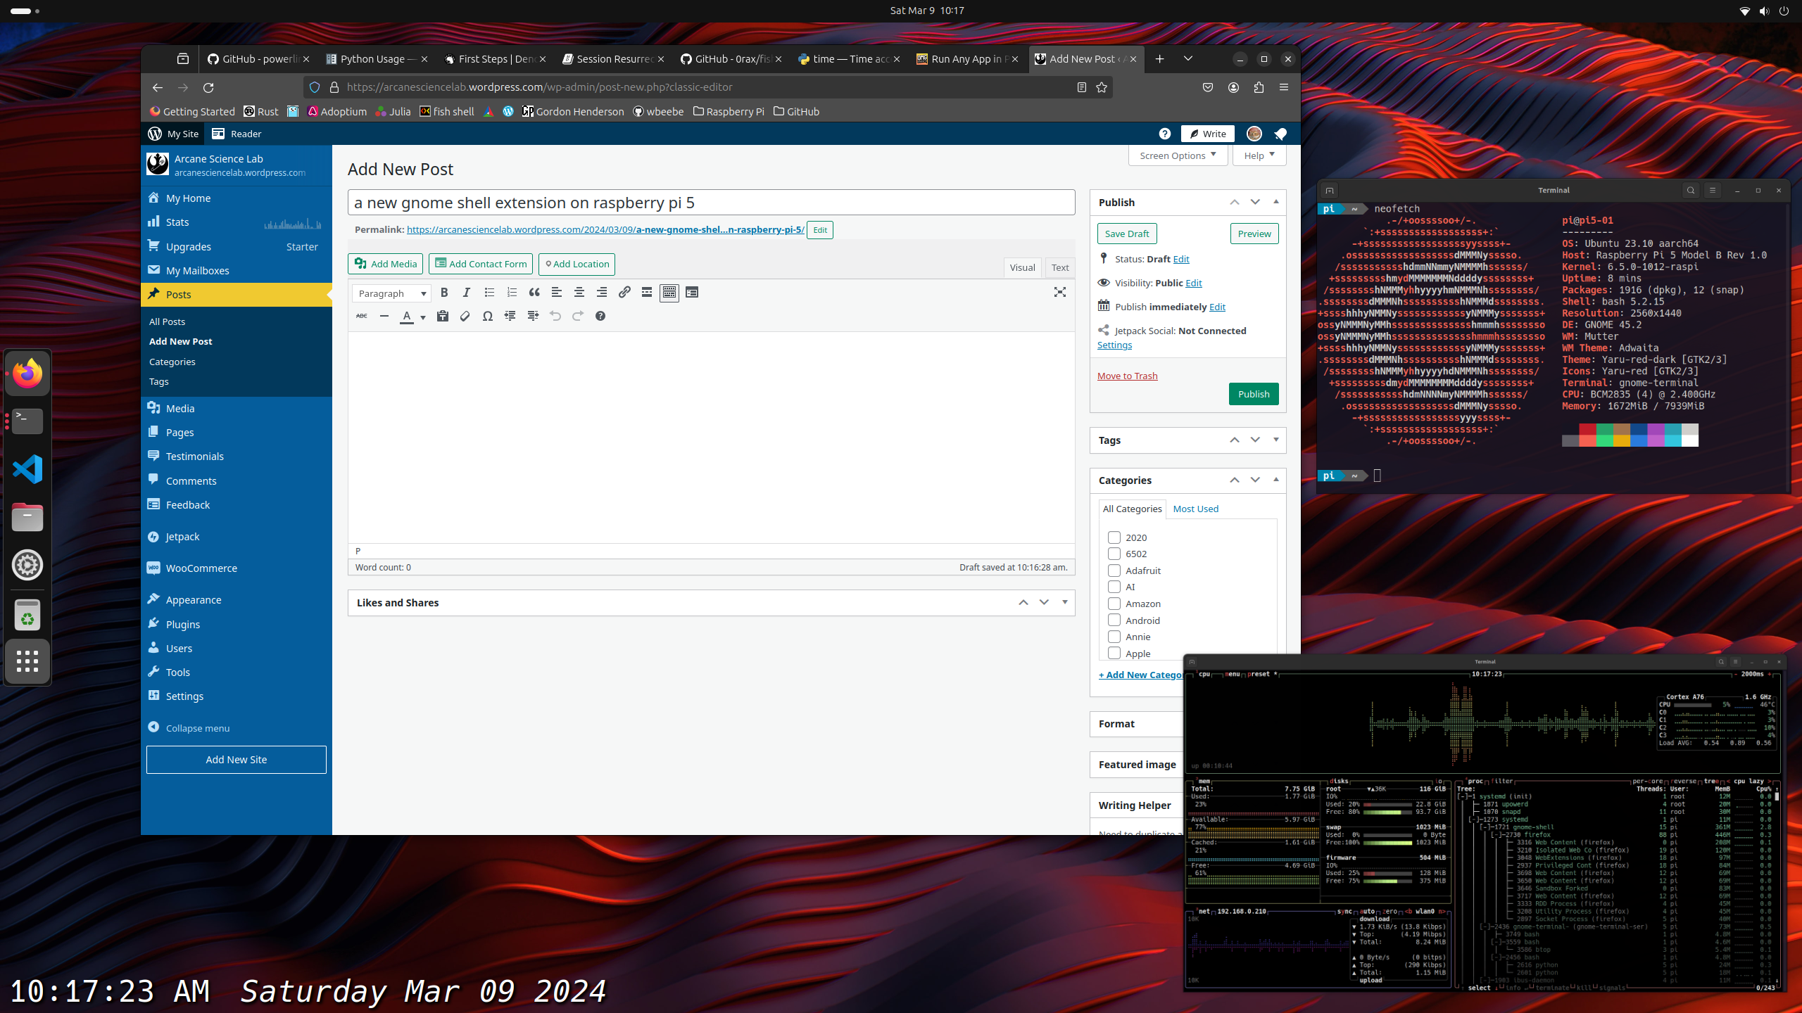
Task: Open Firefox reader view icon
Action: point(1082,87)
